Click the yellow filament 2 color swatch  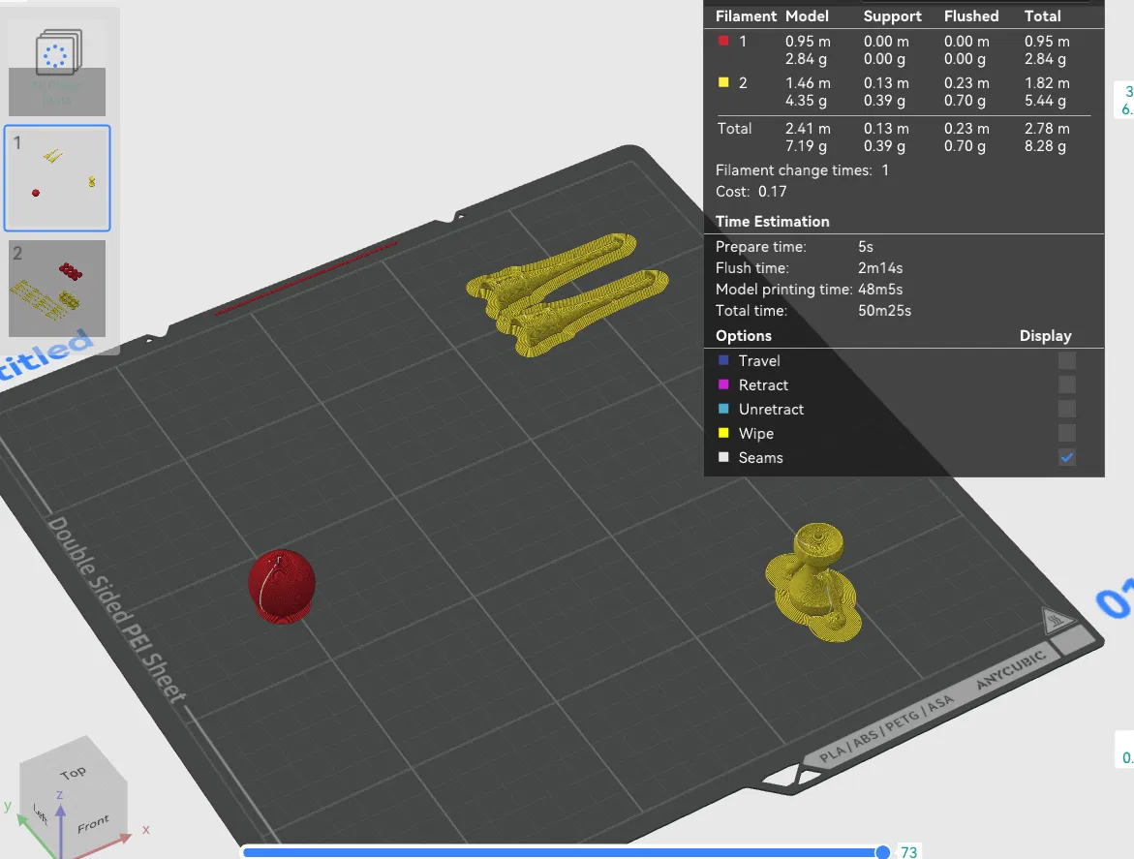point(723,82)
